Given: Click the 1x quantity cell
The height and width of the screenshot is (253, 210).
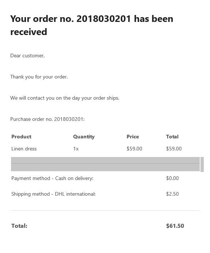Looking at the screenshot, I should (x=76, y=149).
